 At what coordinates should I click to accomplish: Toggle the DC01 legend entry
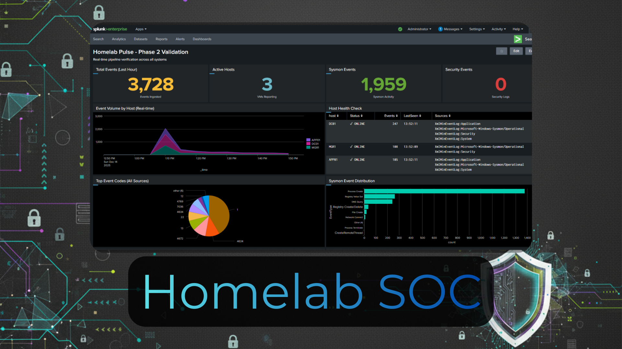314,143
